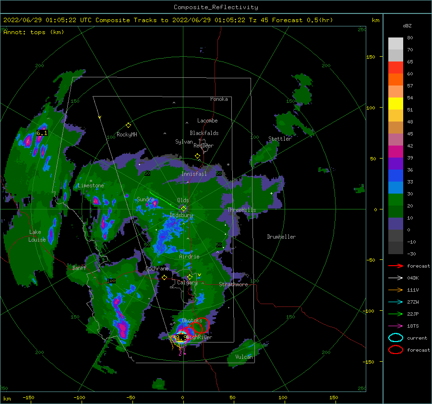Select the green swatch between 30 and 20 dBZ
This screenshot has height=404, width=432.
pos(396,200)
